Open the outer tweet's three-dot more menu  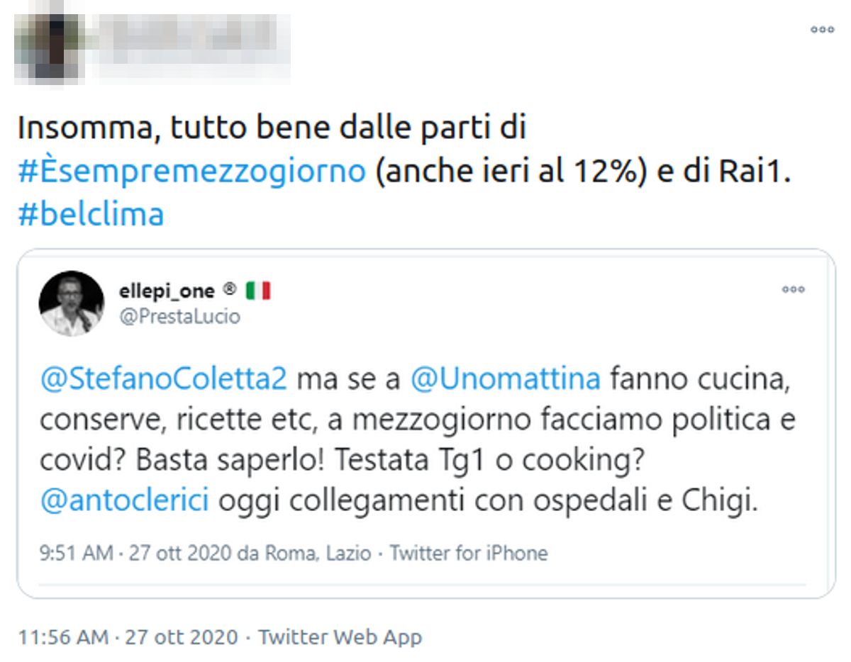(822, 30)
